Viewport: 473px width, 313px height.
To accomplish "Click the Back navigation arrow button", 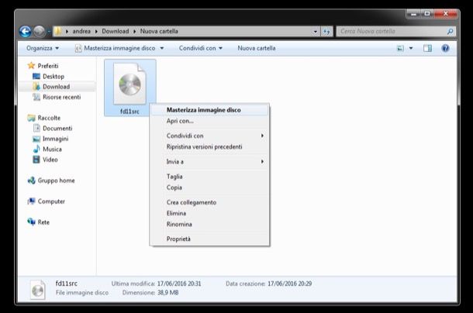I will 25,32.
